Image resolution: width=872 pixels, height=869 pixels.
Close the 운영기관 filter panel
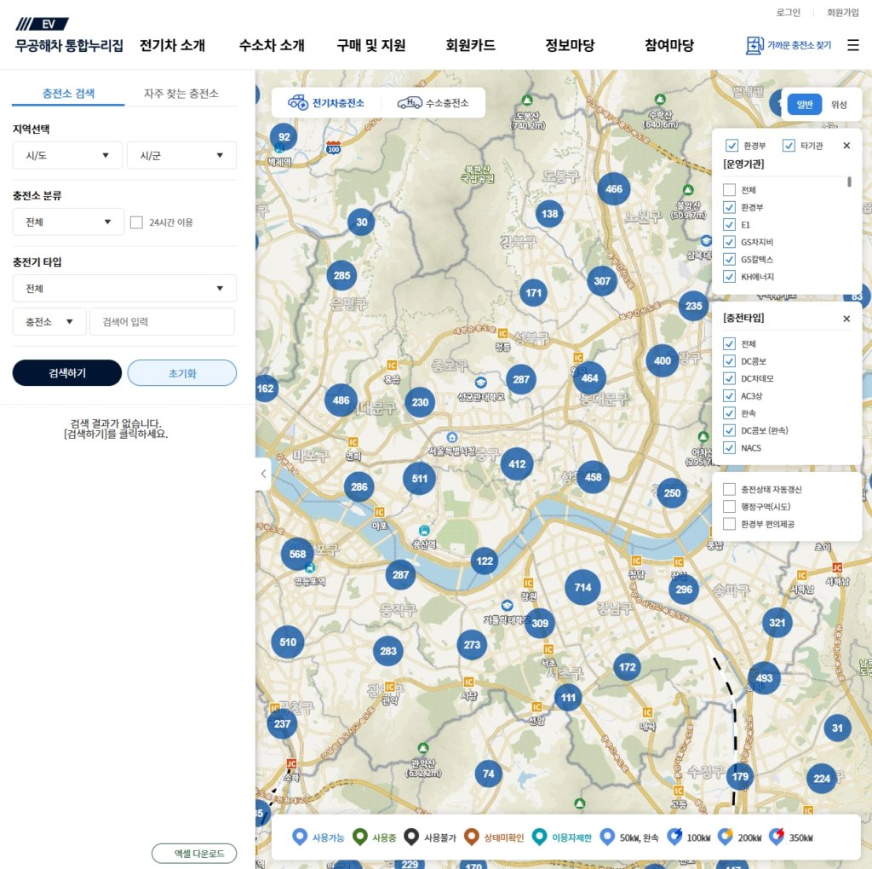pos(846,146)
